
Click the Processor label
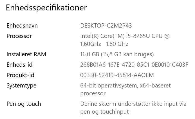(x=19, y=36)
